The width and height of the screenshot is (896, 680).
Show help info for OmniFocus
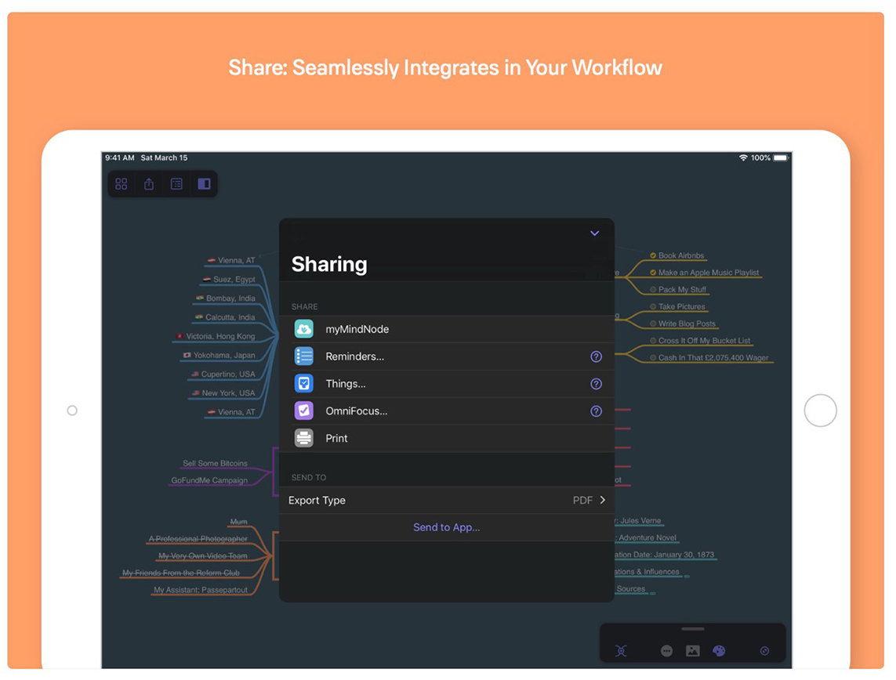(596, 411)
